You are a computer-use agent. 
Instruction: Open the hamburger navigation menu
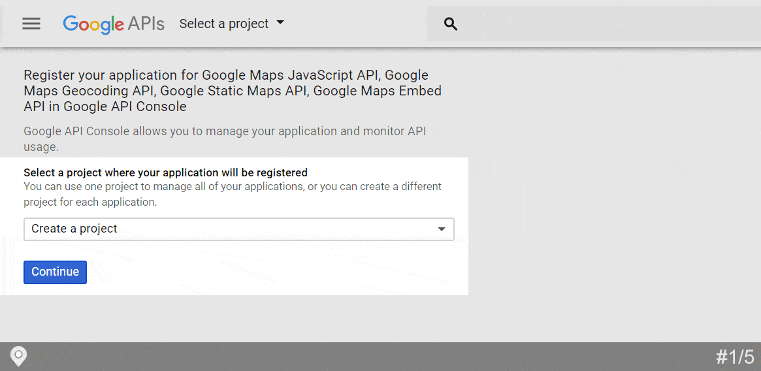tap(31, 24)
